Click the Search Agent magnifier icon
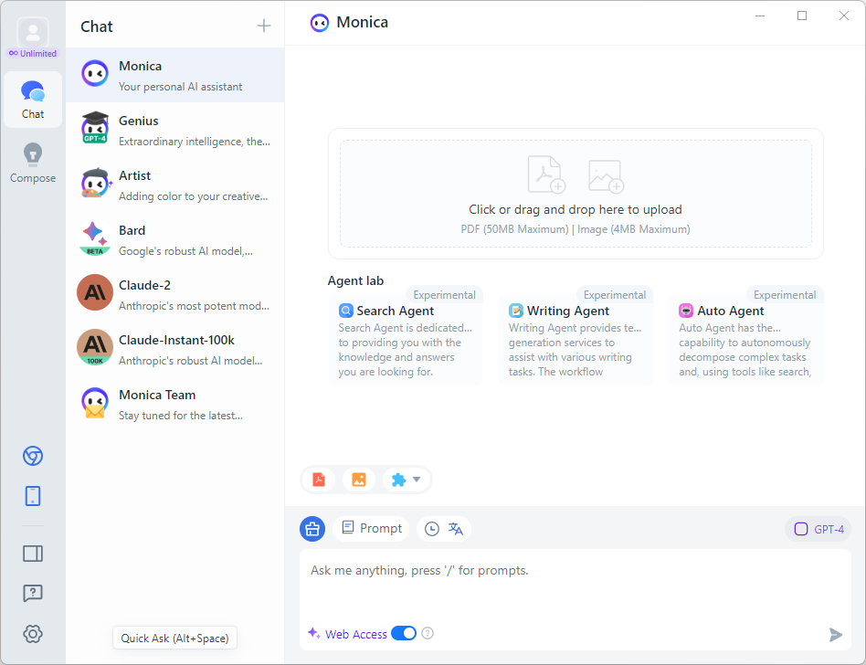The width and height of the screenshot is (866, 665). tap(345, 311)
